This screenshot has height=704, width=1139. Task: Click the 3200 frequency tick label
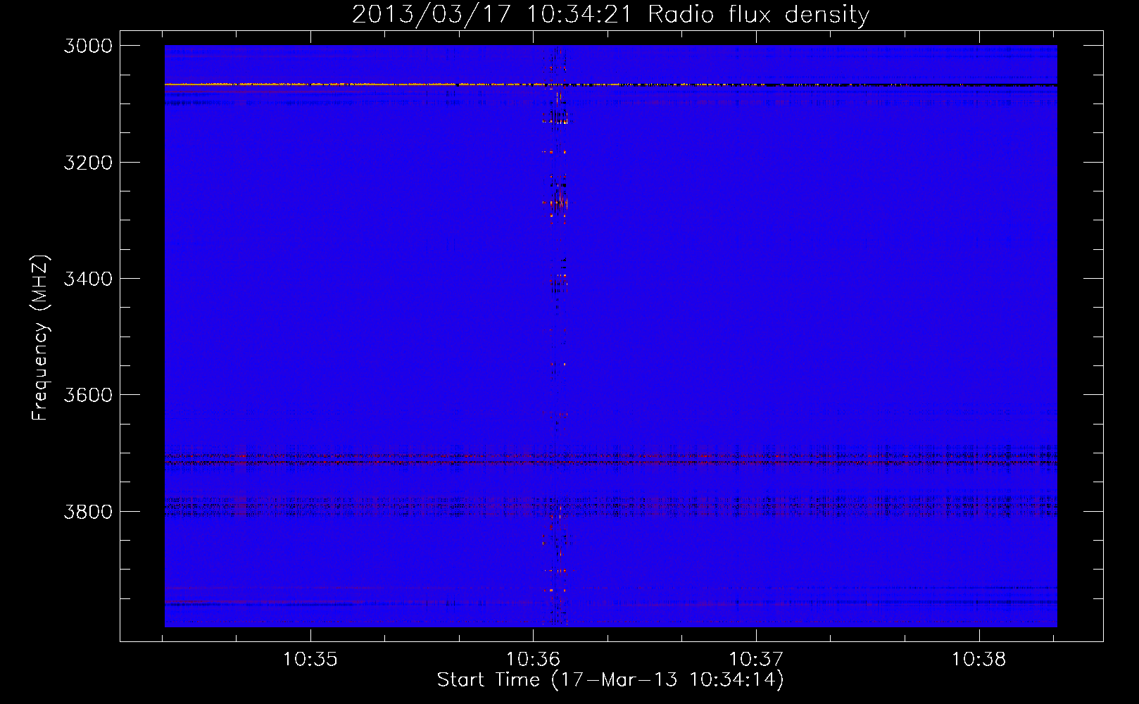[x=88, y=163]
